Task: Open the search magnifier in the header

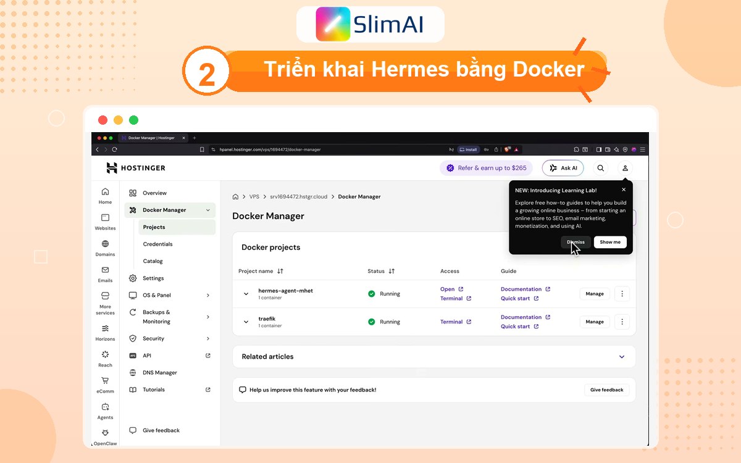Action: [600, 168]
